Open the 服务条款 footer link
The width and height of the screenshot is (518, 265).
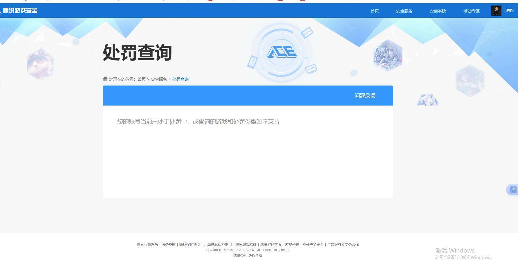tap(168, 244)
